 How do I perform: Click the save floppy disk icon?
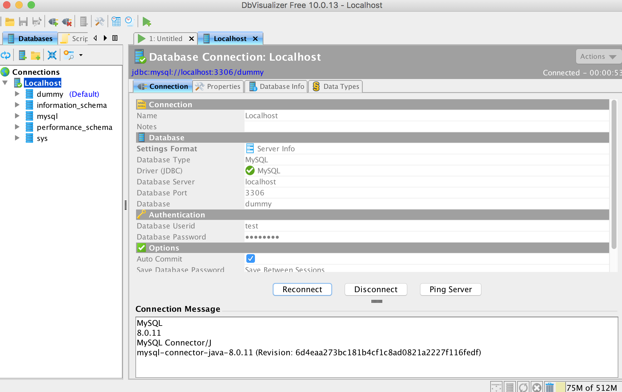23,22
